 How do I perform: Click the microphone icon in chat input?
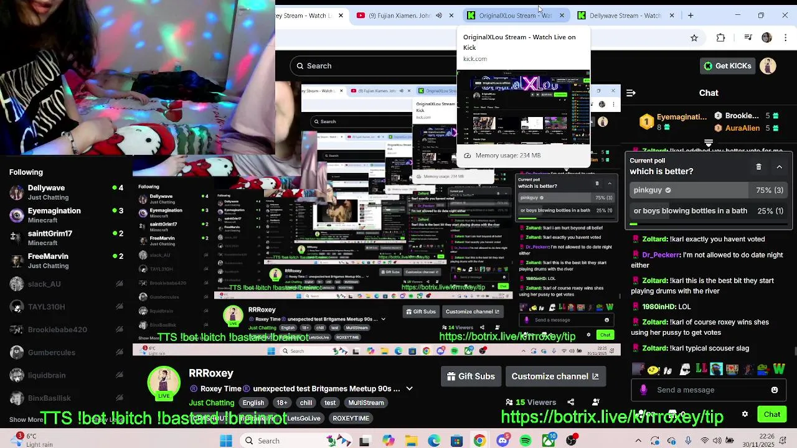(x=643, y=390)
